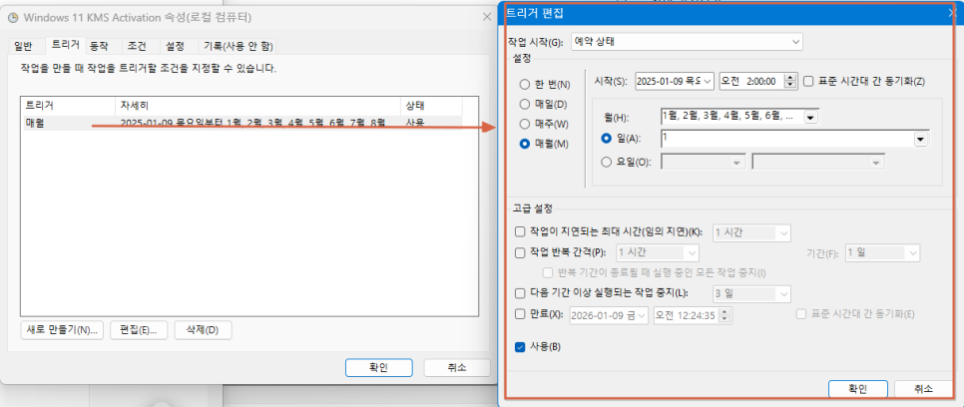Select the 일(A) radio button
Screen dimensions: 964x407
606,139
